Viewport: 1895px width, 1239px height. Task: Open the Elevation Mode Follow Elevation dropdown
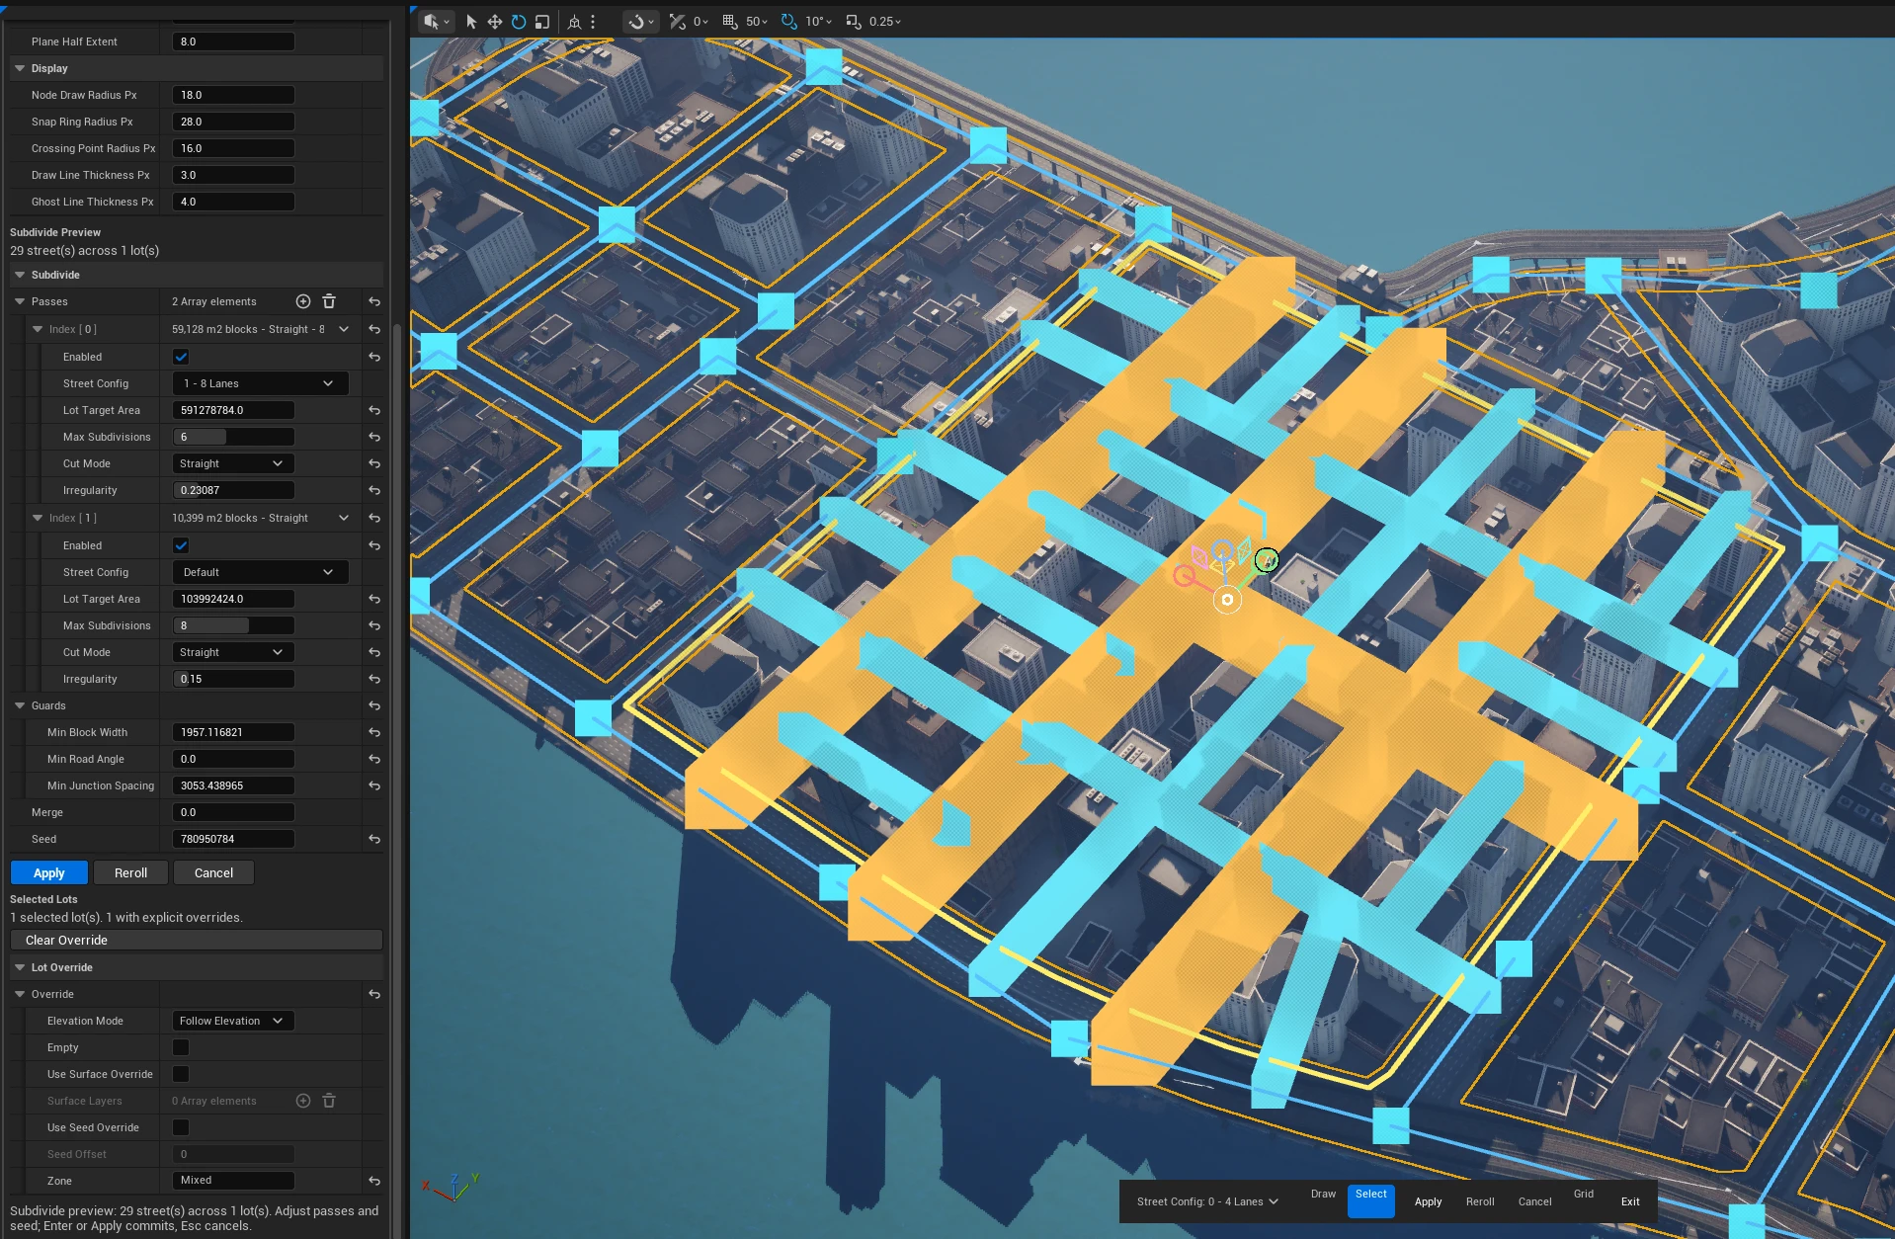pos(233,1021)
